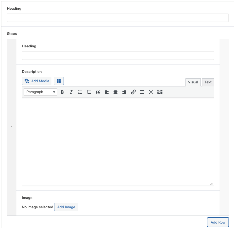Focus the top Heading input field

click(x=117, y=18)
